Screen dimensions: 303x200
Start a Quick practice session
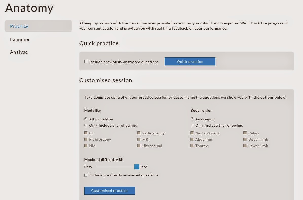190,61
